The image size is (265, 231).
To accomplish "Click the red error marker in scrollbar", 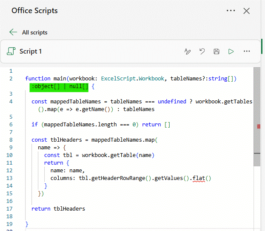I will tap(259, 126).
